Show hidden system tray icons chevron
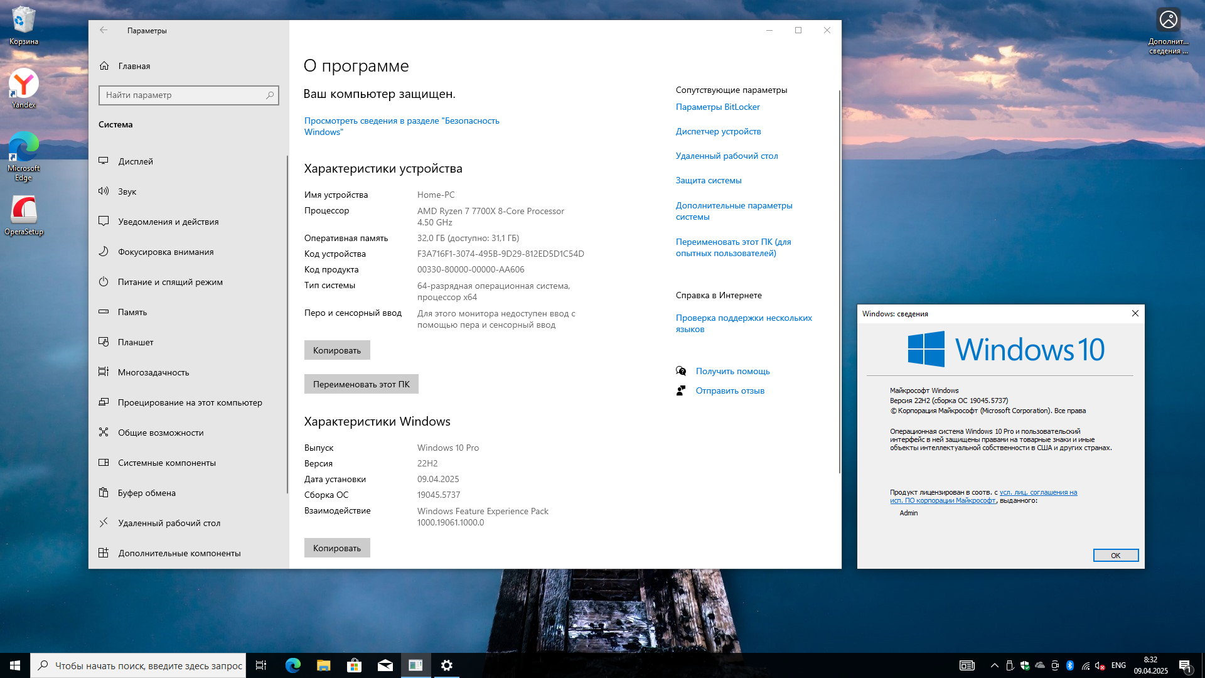 [x=994, y=665]
